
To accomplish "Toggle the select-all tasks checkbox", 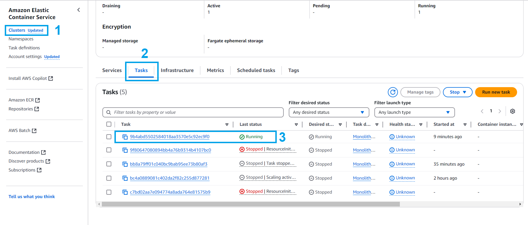I will 109,124.
